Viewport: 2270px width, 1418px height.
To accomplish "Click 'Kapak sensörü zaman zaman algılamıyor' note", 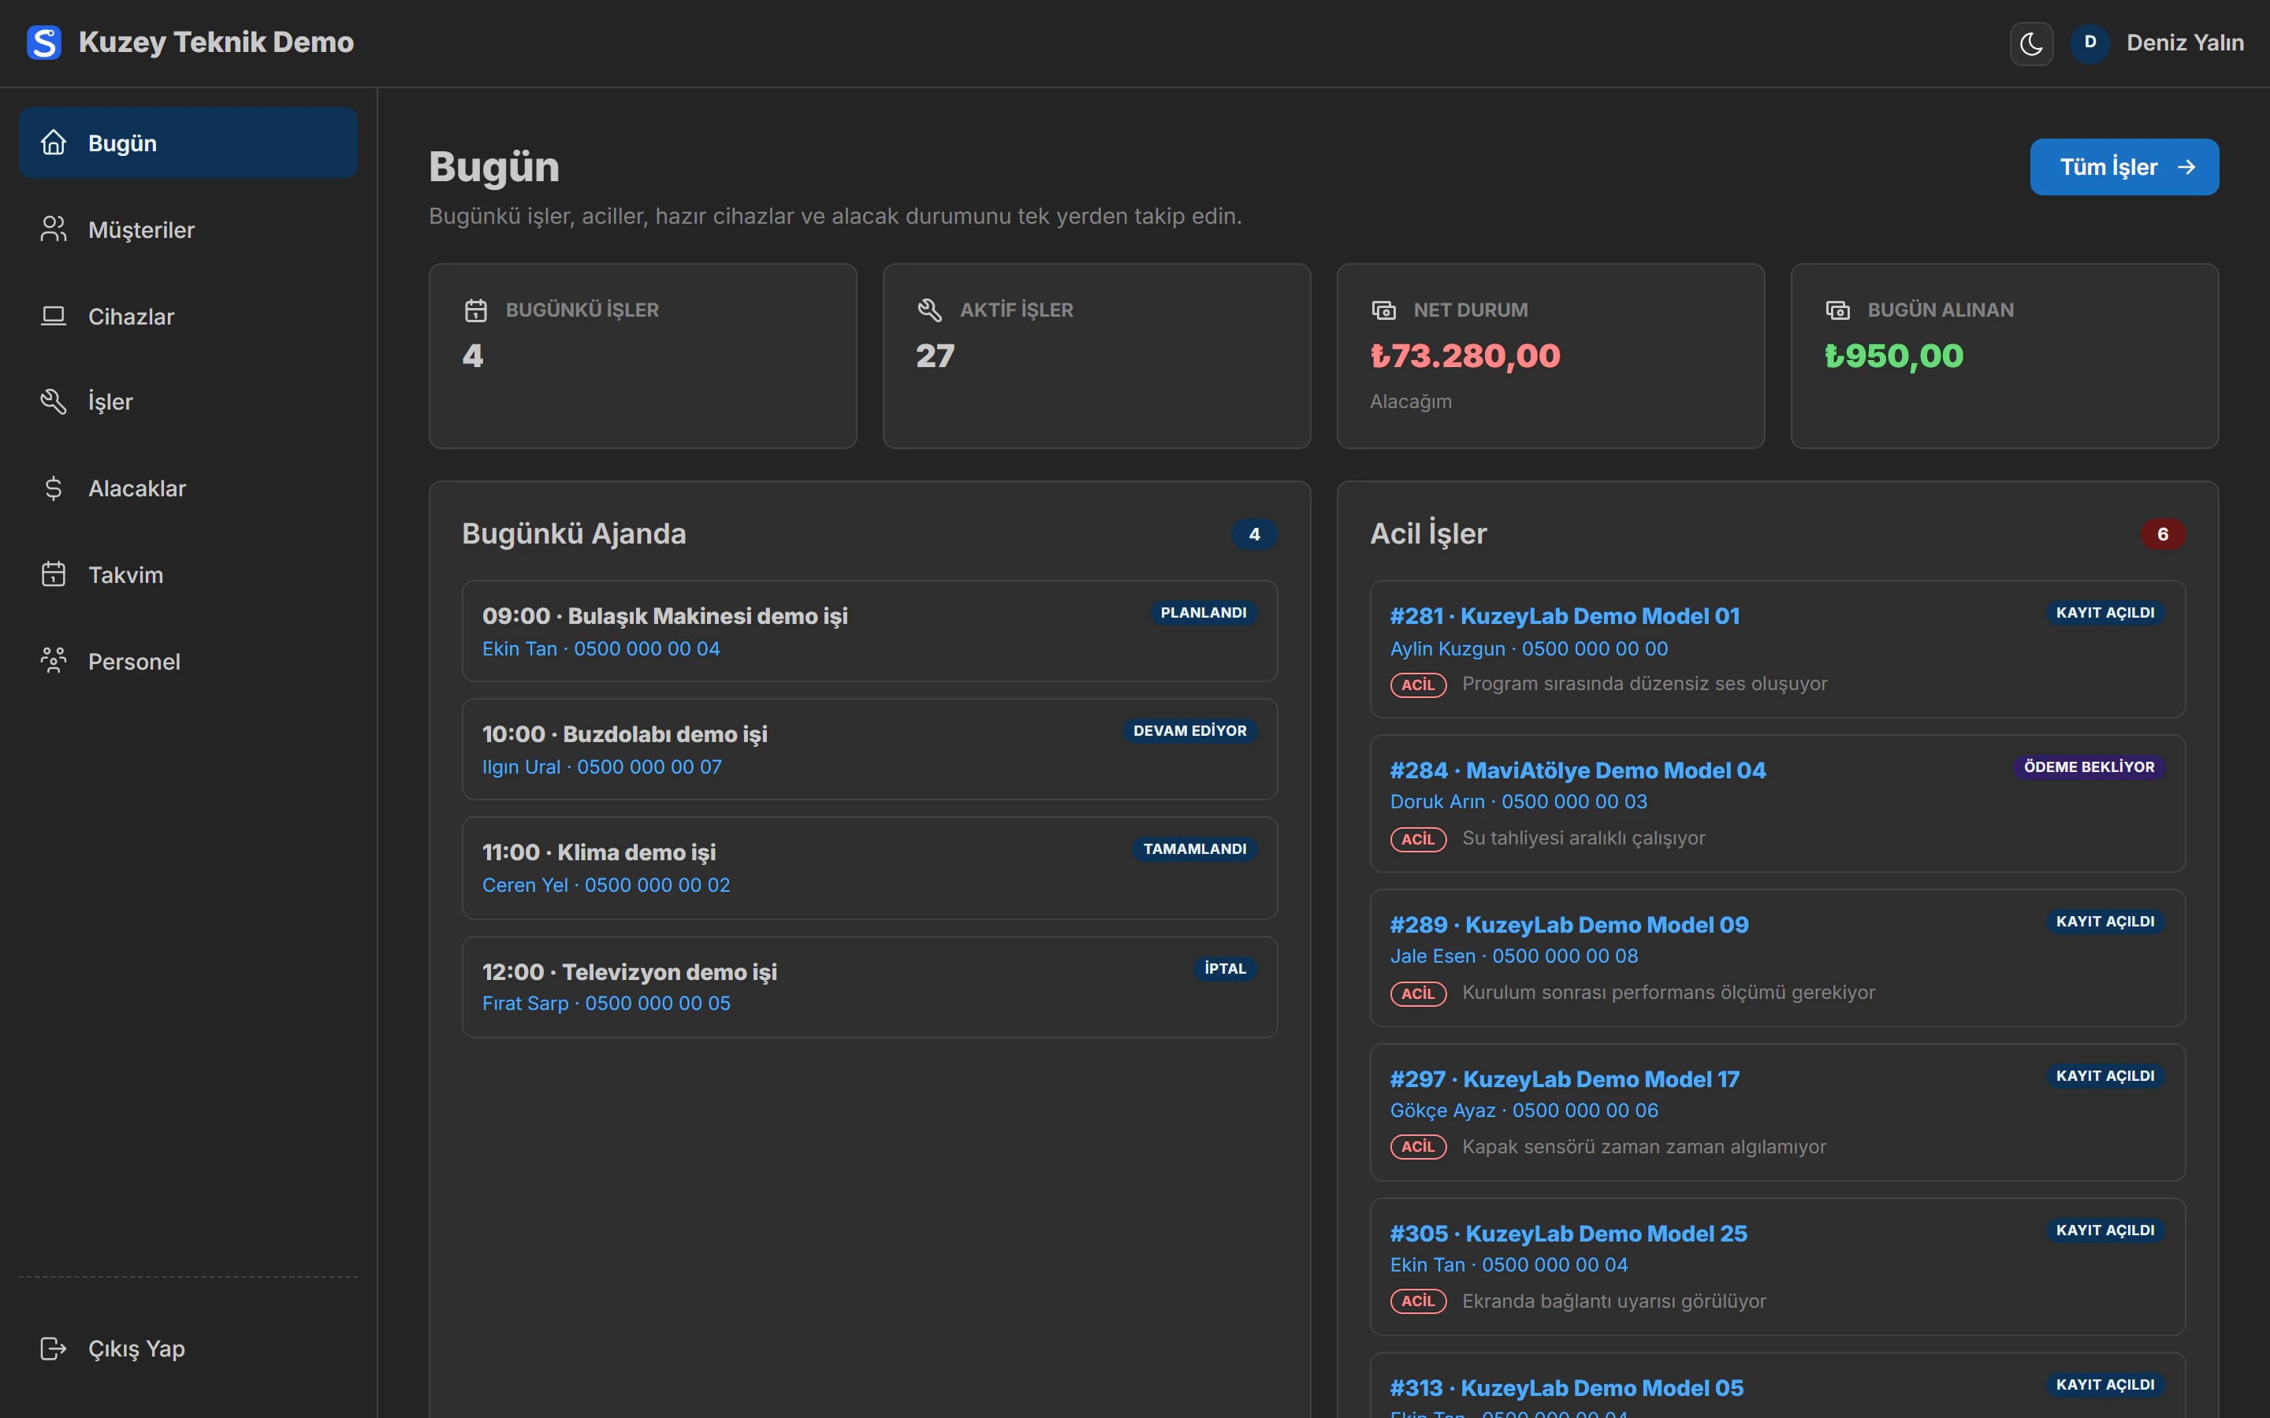I will pos(1644,1147).
